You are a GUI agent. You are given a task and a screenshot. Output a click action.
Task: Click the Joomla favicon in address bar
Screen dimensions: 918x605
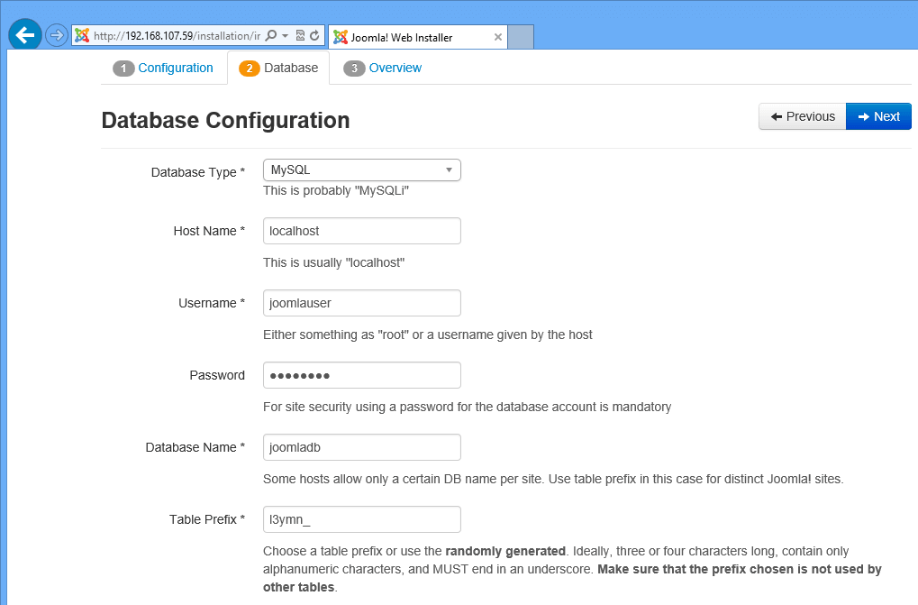(82, 36)
